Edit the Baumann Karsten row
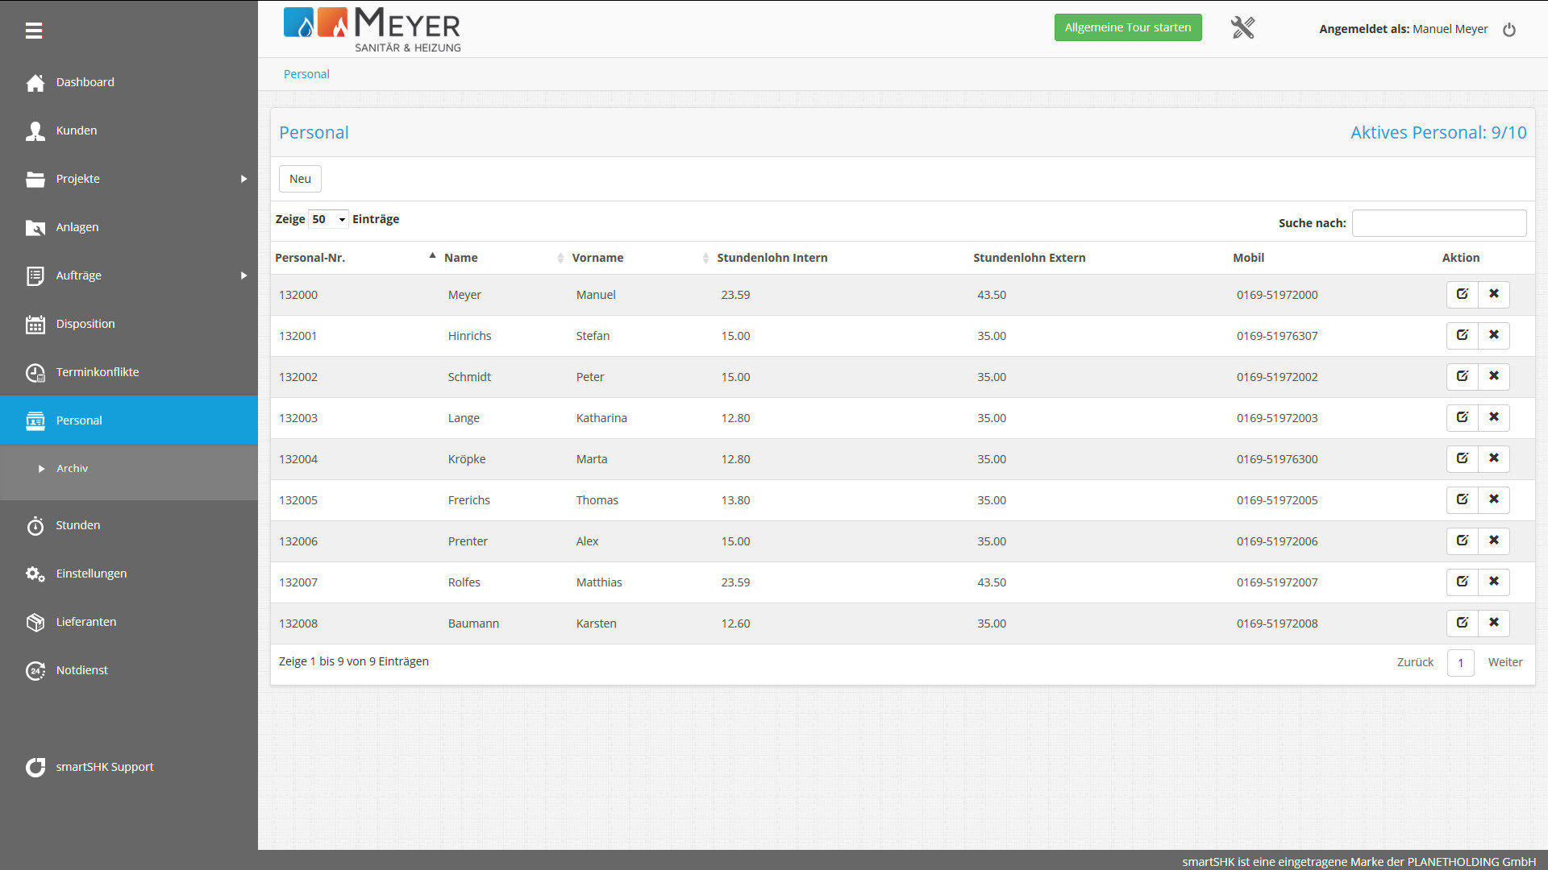 [1462, 623]
